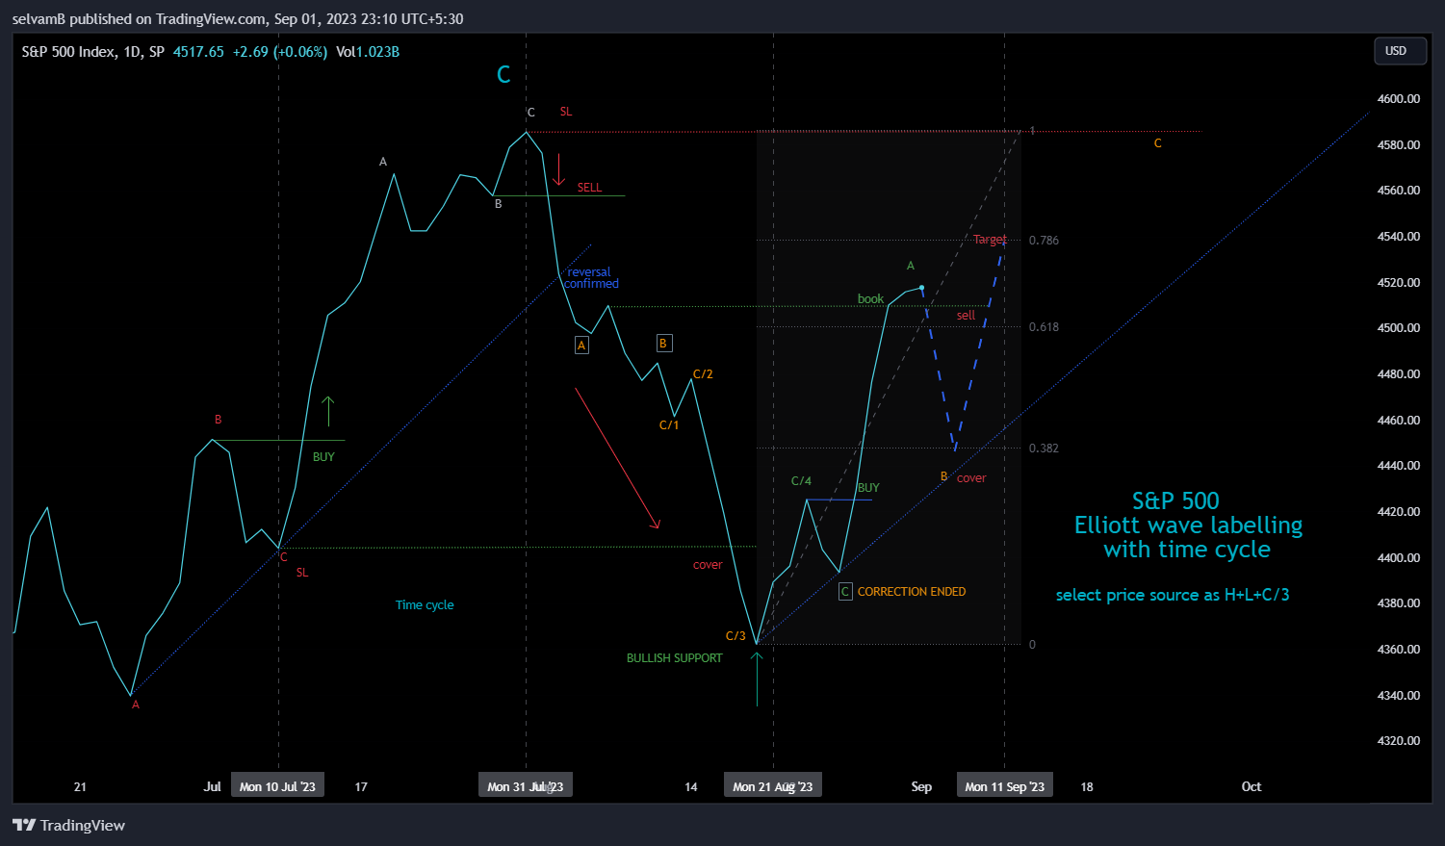Click the boxed orange A wave label
Screen dimensions: 1445x846
(x=581, y=345)
